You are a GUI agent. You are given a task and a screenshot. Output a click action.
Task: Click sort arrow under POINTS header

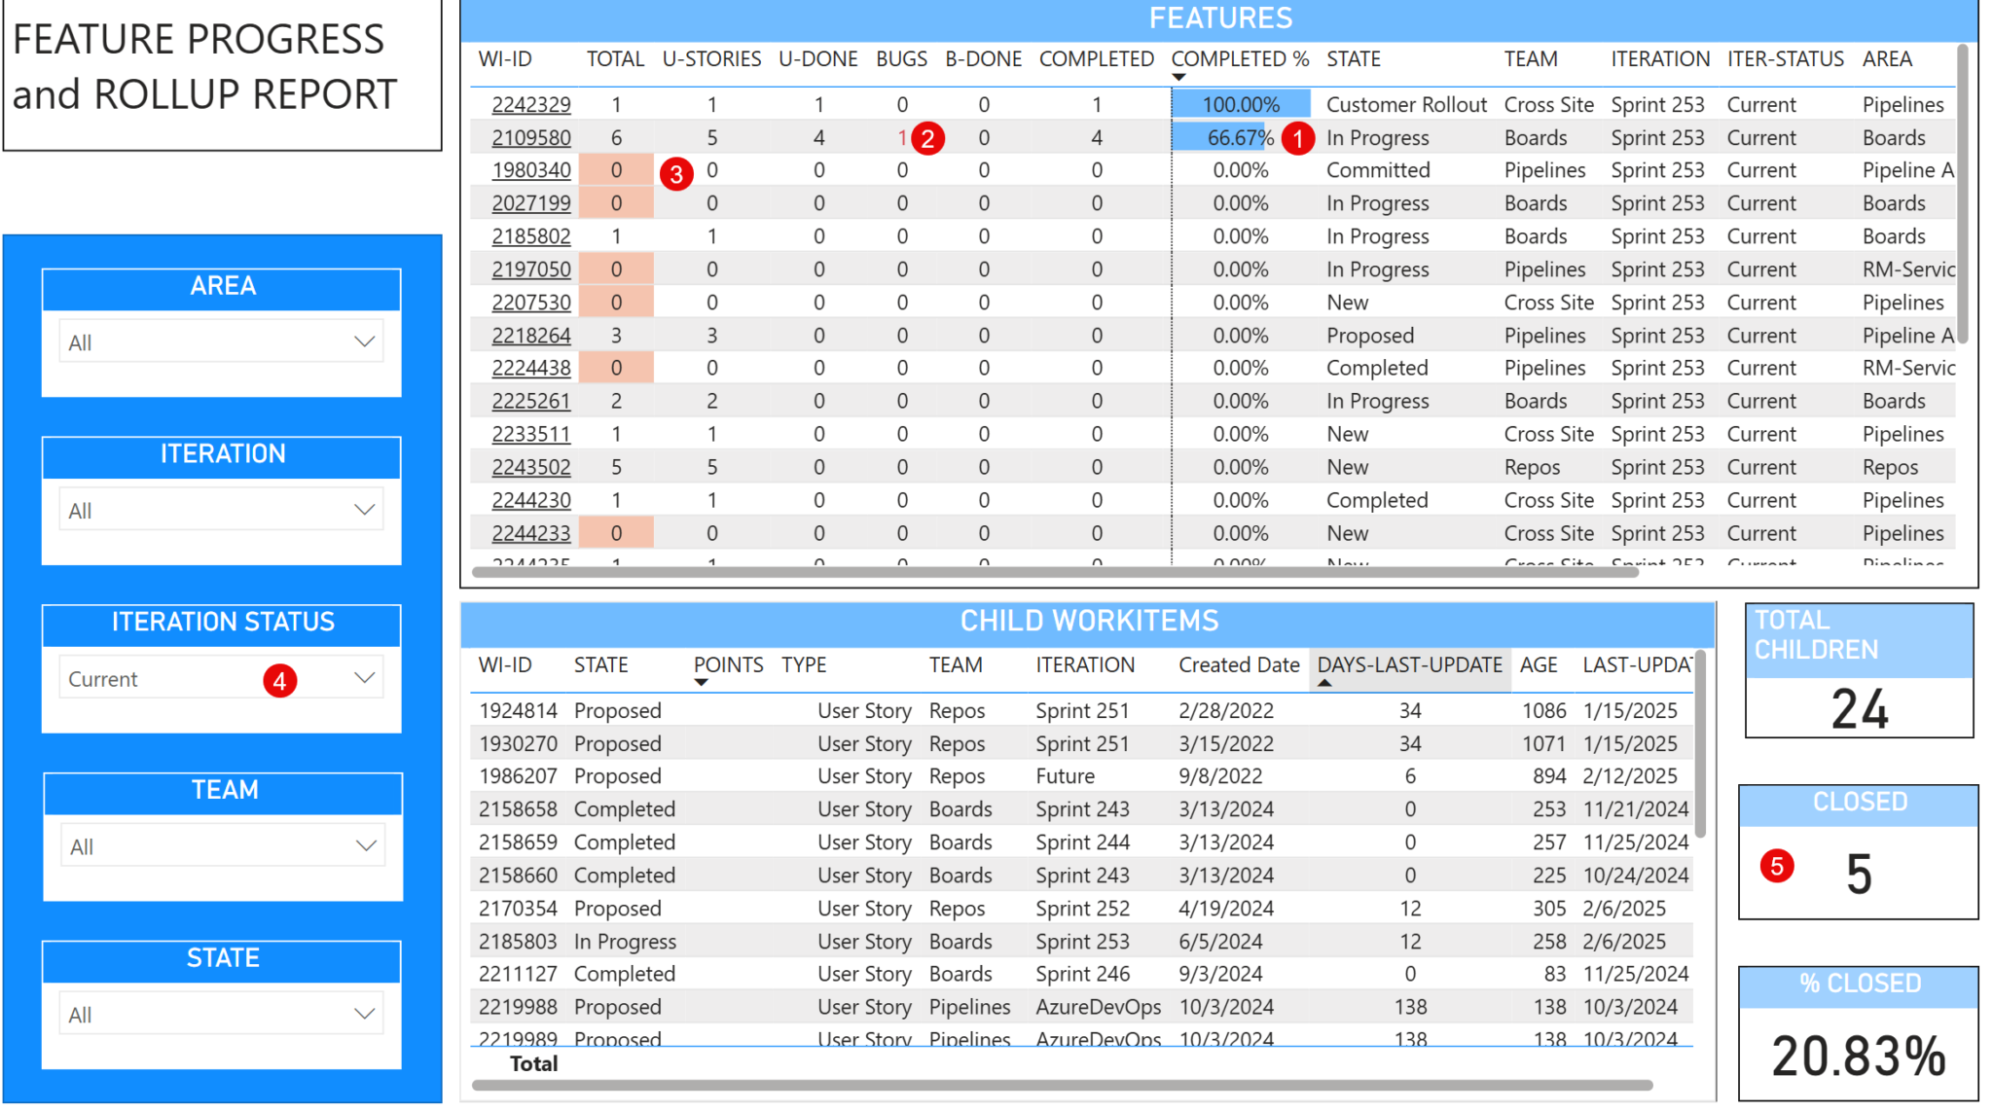click(701, 683)
